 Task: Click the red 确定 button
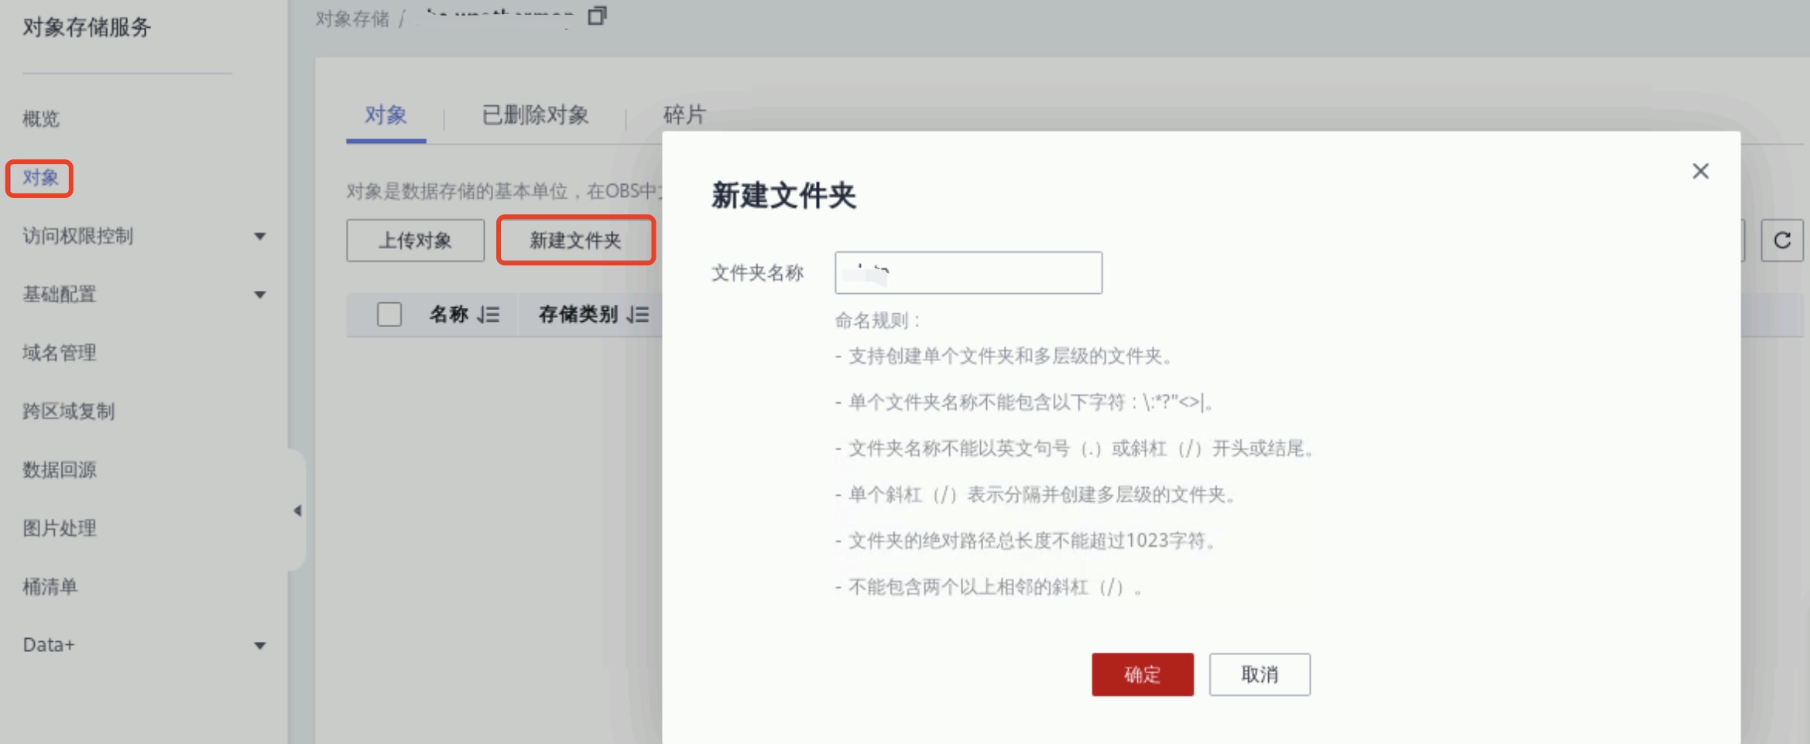[1142, 674]
